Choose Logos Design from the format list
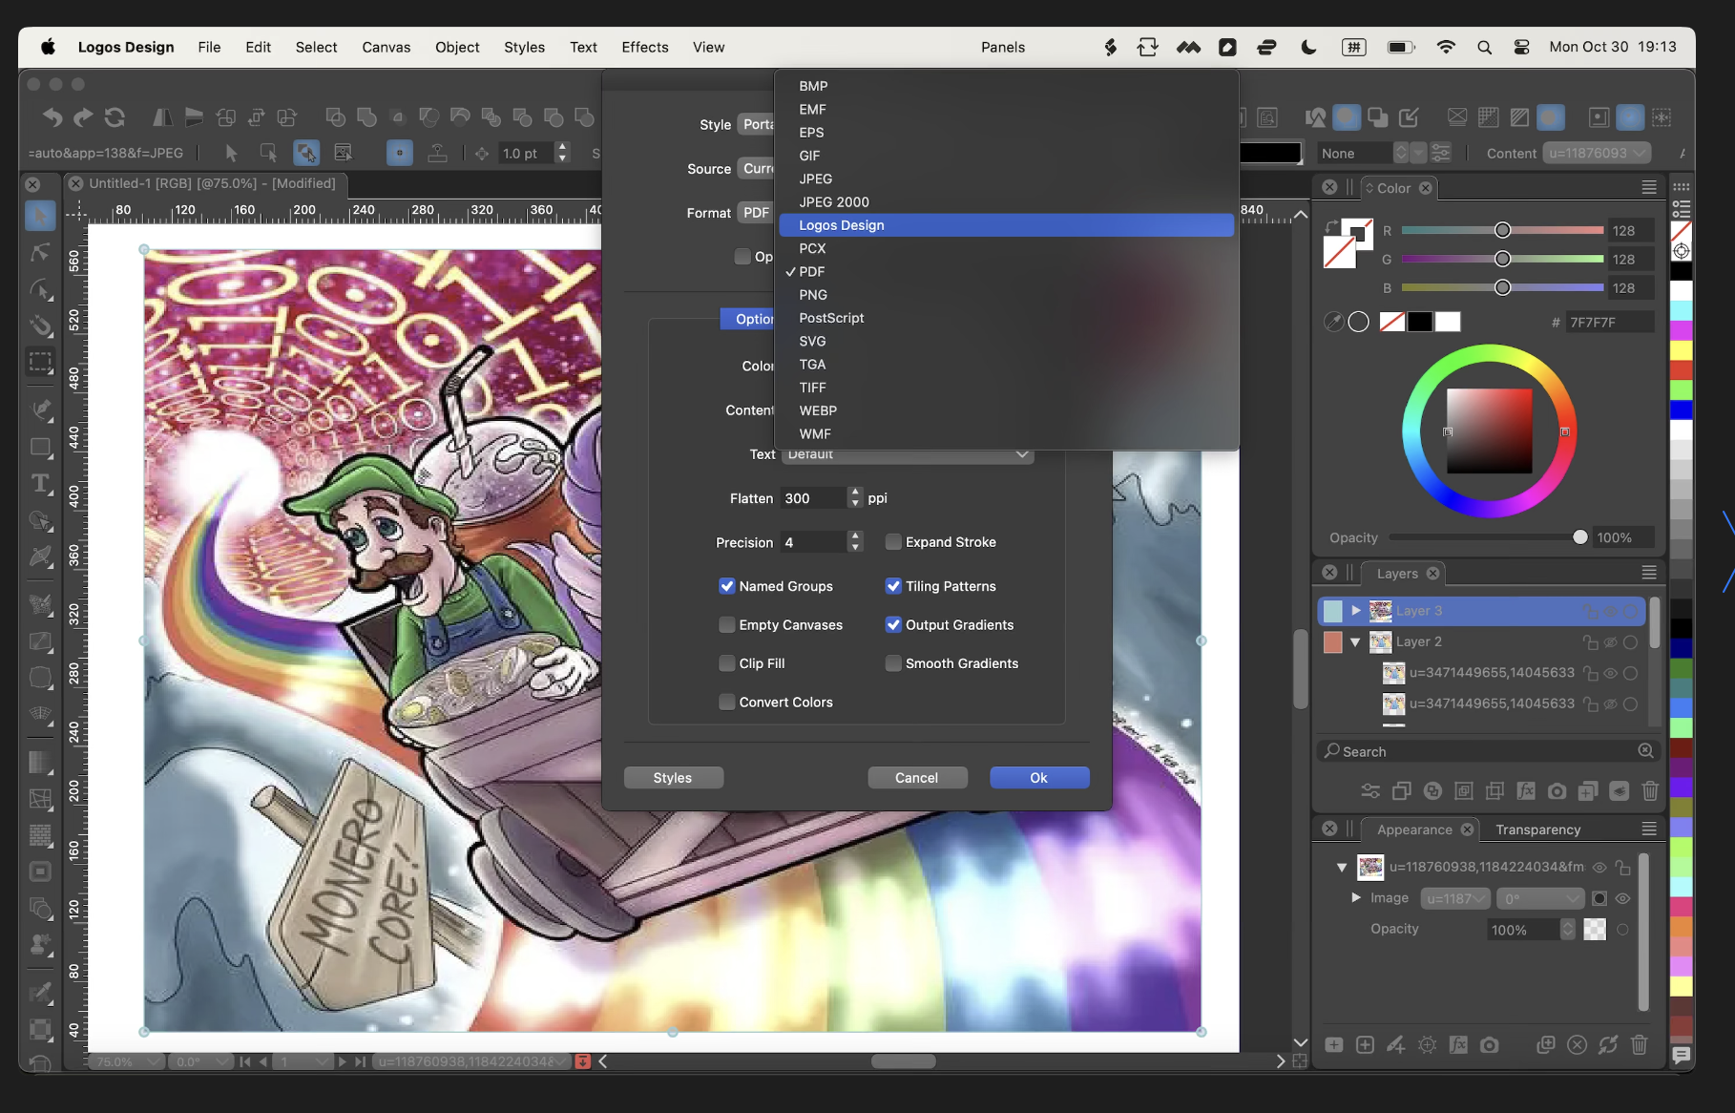1735x1113 pixels. [841, 225]
